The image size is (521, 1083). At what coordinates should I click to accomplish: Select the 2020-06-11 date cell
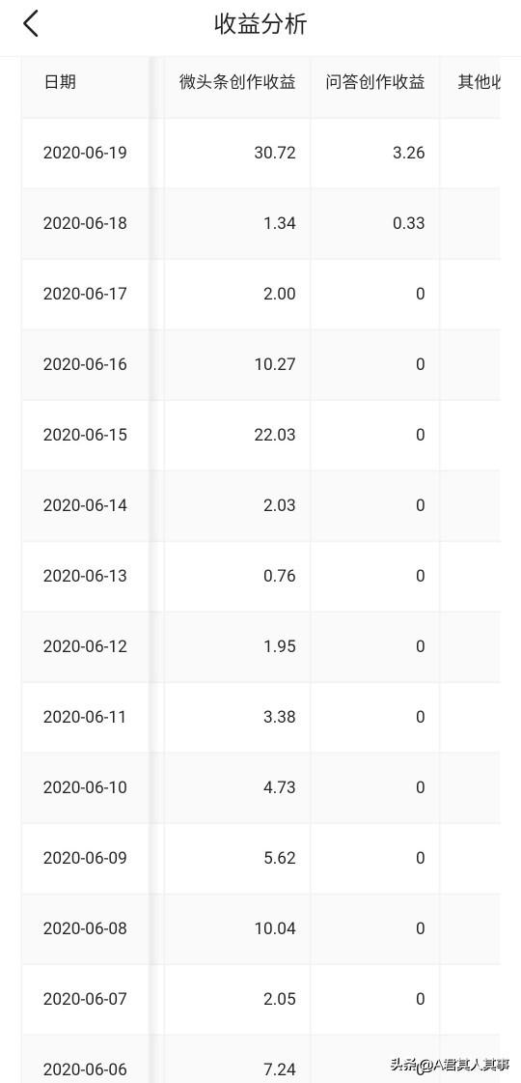[85, 717]
